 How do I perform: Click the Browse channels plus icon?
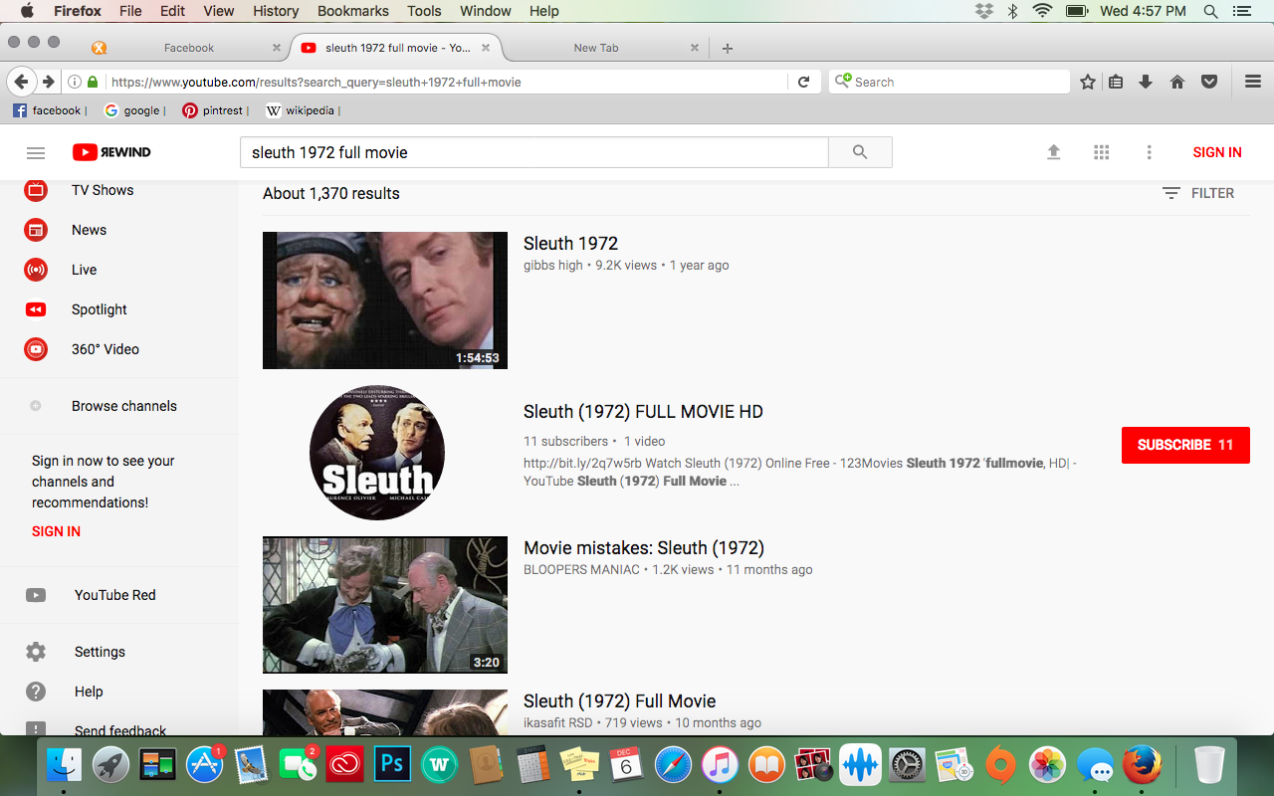[36, 406]
